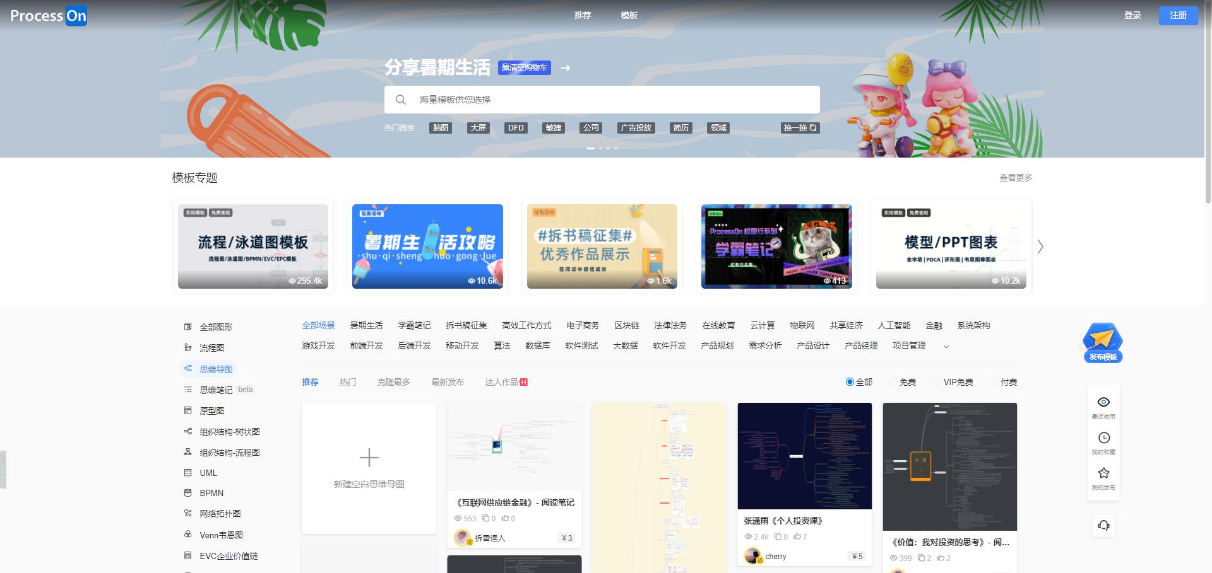This screenshot has height=573, width=1212.
Task: Select the 全部 pricing radio button
Action: (850, 381)
